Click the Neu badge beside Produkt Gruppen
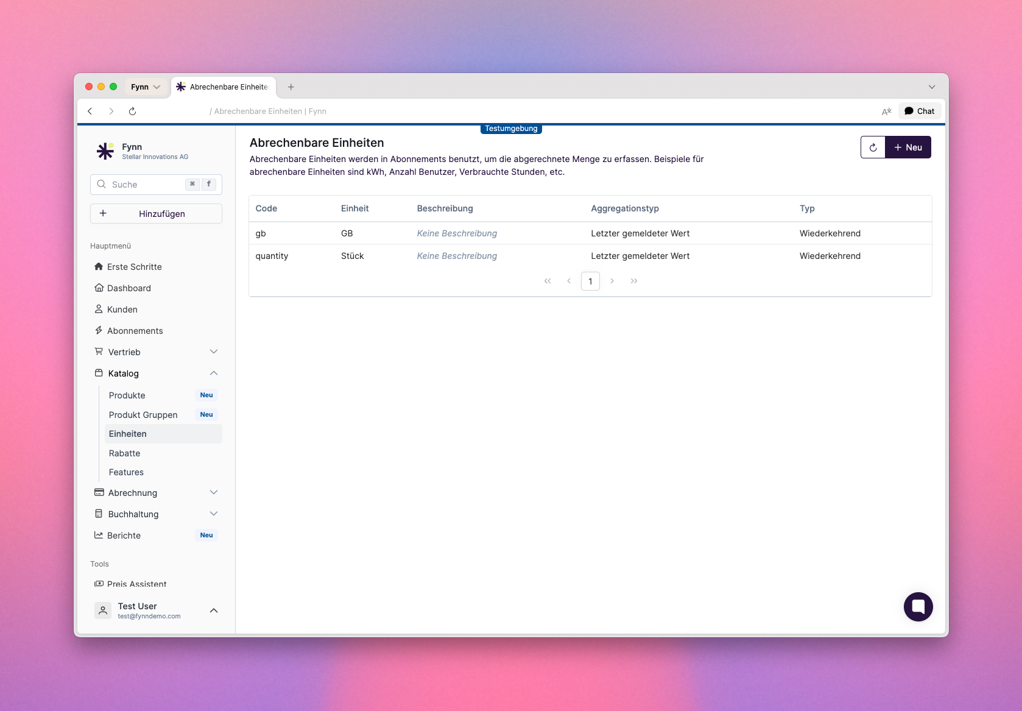This screenshot has width=1022, height=711. point(206,414)
